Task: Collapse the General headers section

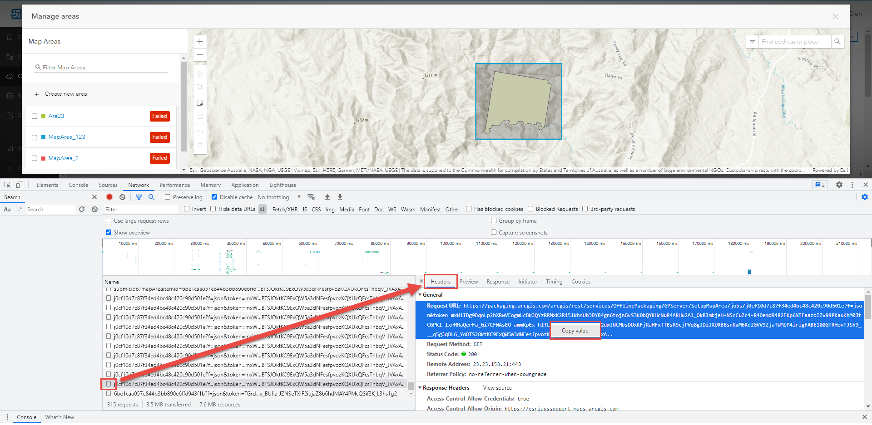Action: (420, 295)
